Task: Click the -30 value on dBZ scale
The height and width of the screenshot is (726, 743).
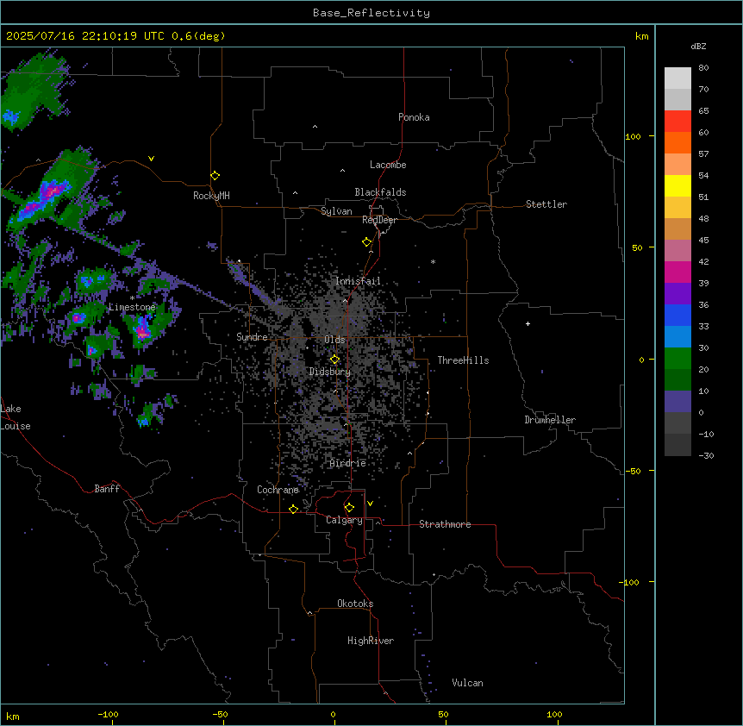Action: tap(706, 455)
